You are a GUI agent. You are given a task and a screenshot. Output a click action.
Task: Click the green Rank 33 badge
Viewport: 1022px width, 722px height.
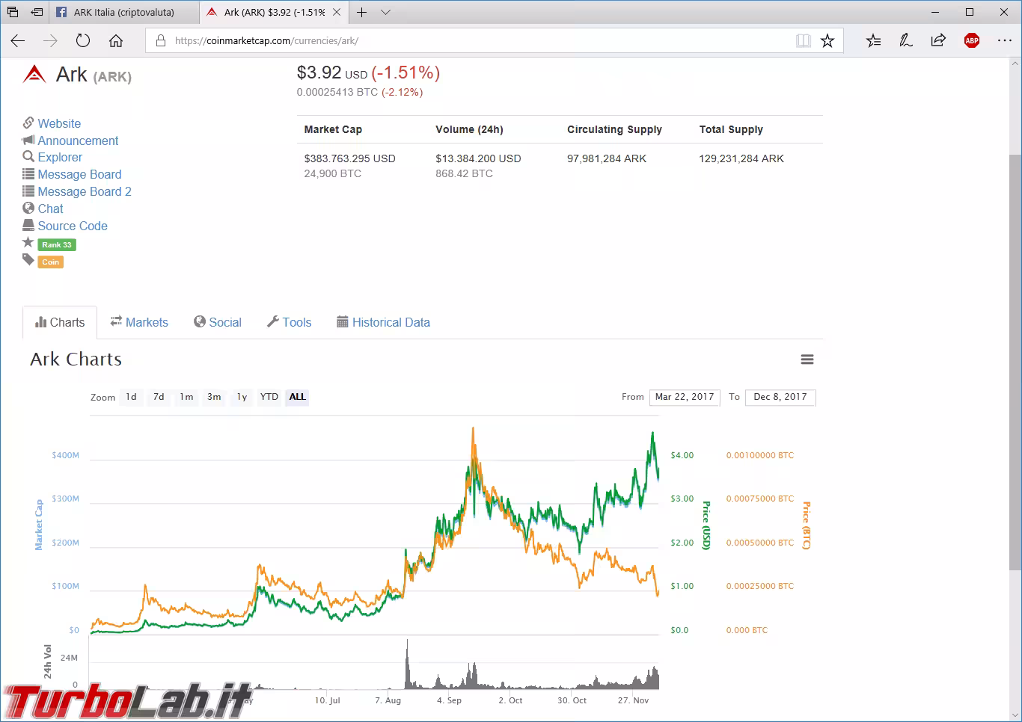(x=57, y=244)
